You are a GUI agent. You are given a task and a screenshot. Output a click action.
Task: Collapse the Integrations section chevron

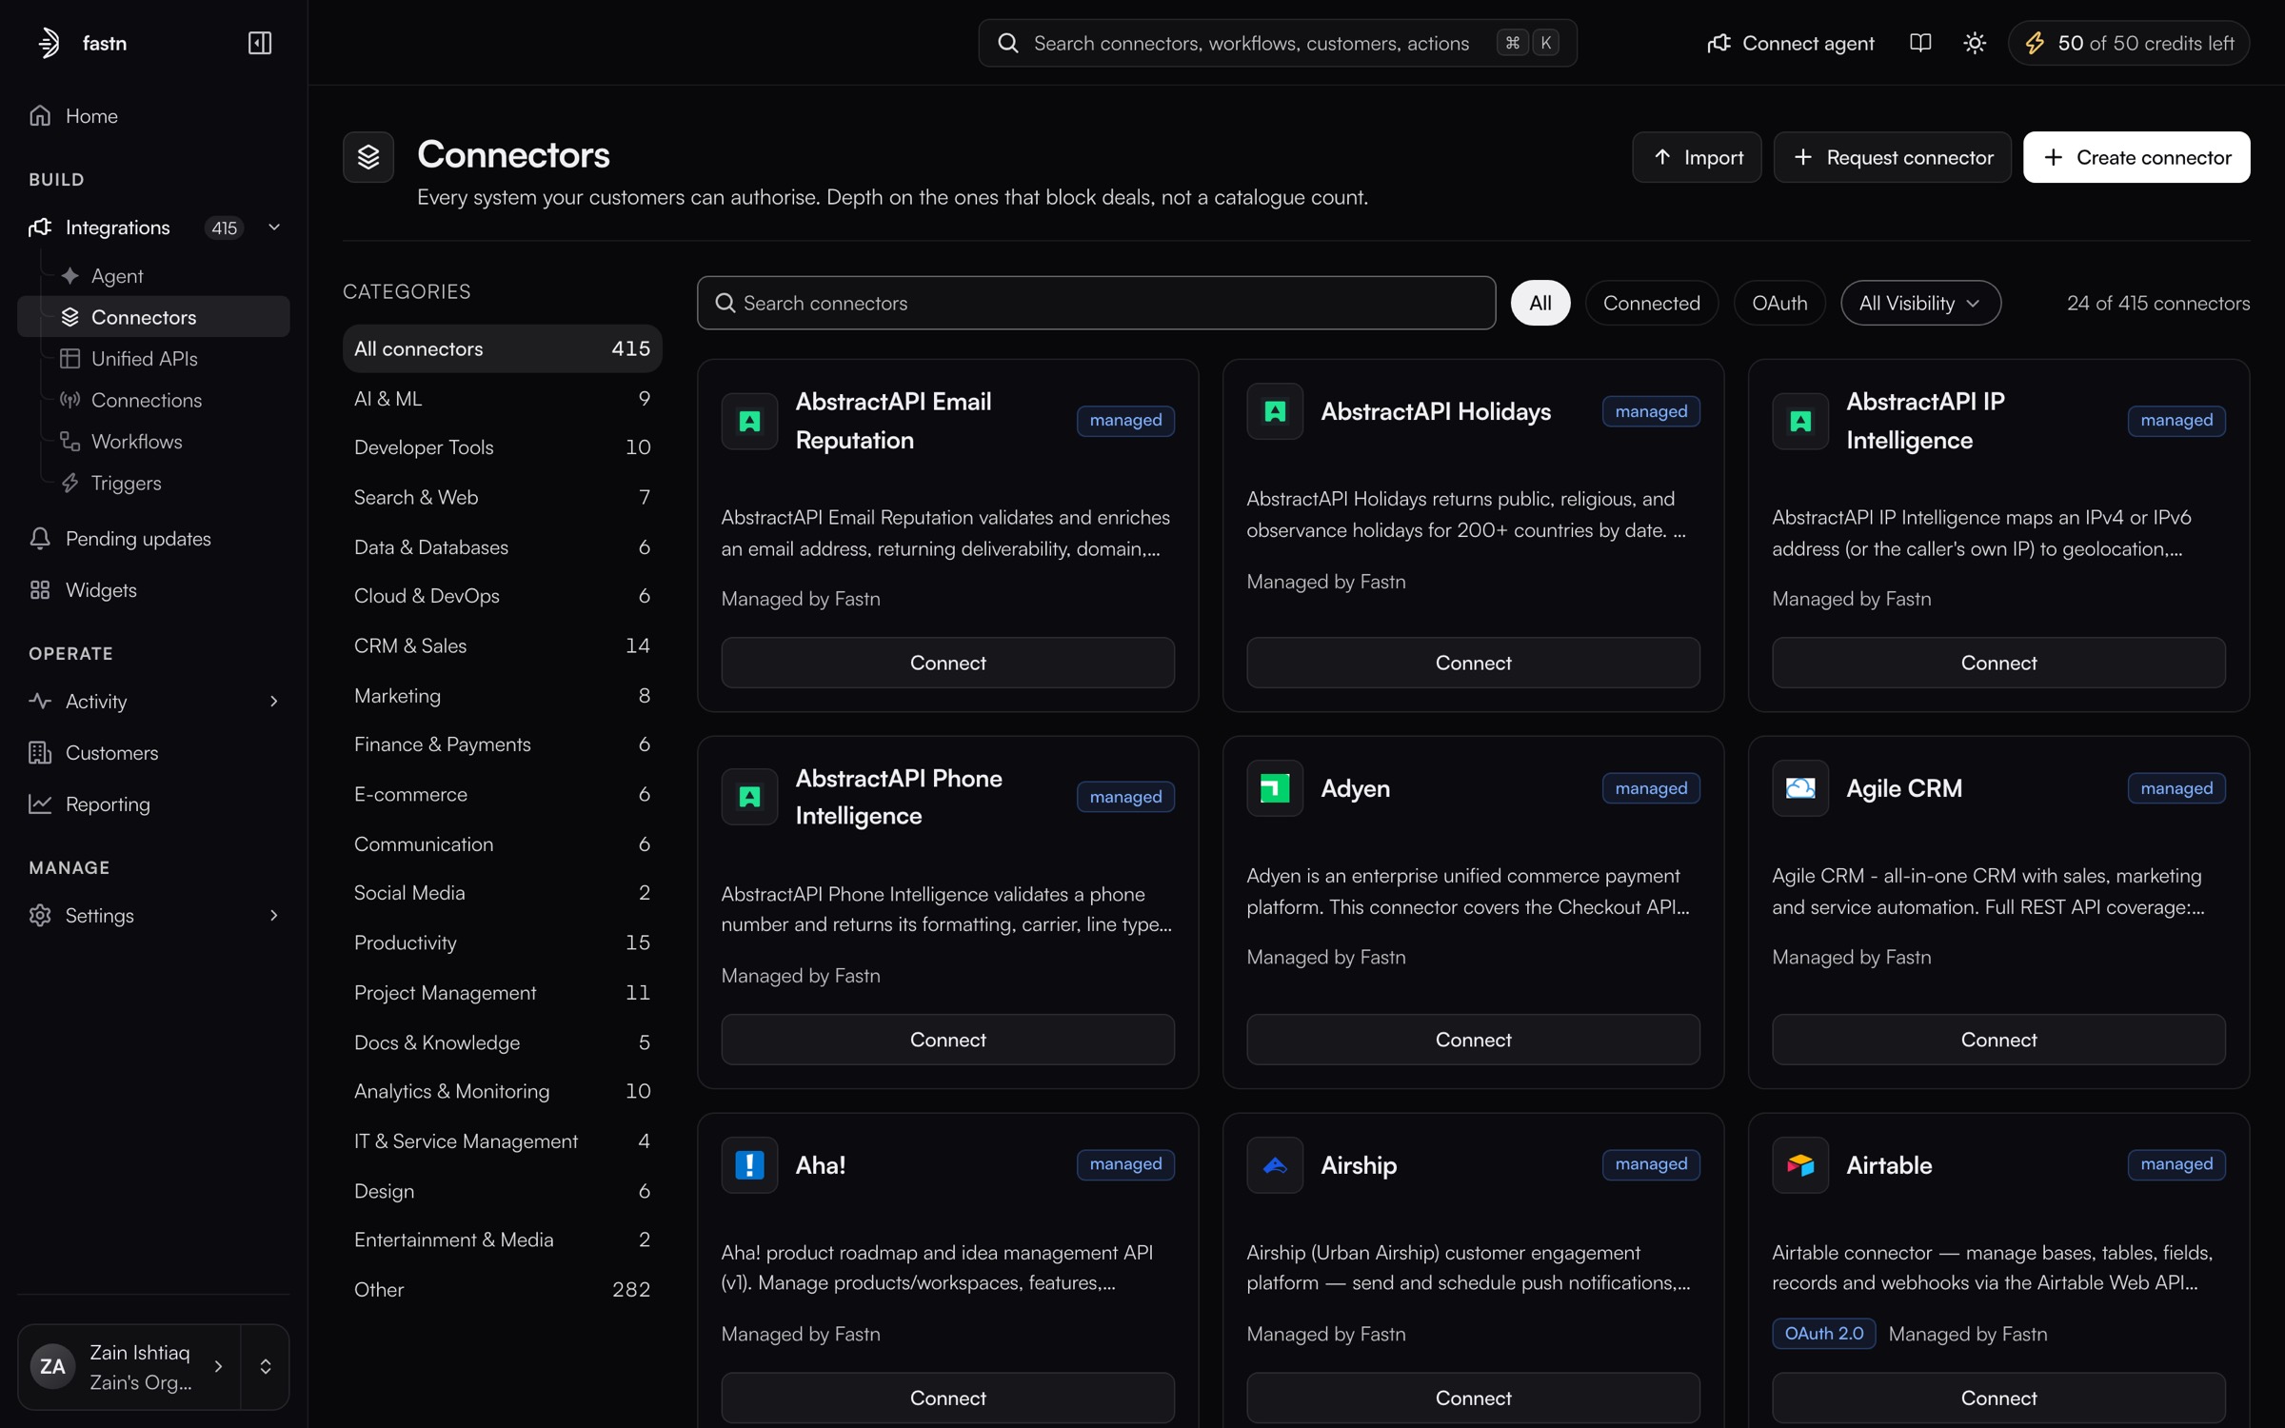(x=274, y=227)
